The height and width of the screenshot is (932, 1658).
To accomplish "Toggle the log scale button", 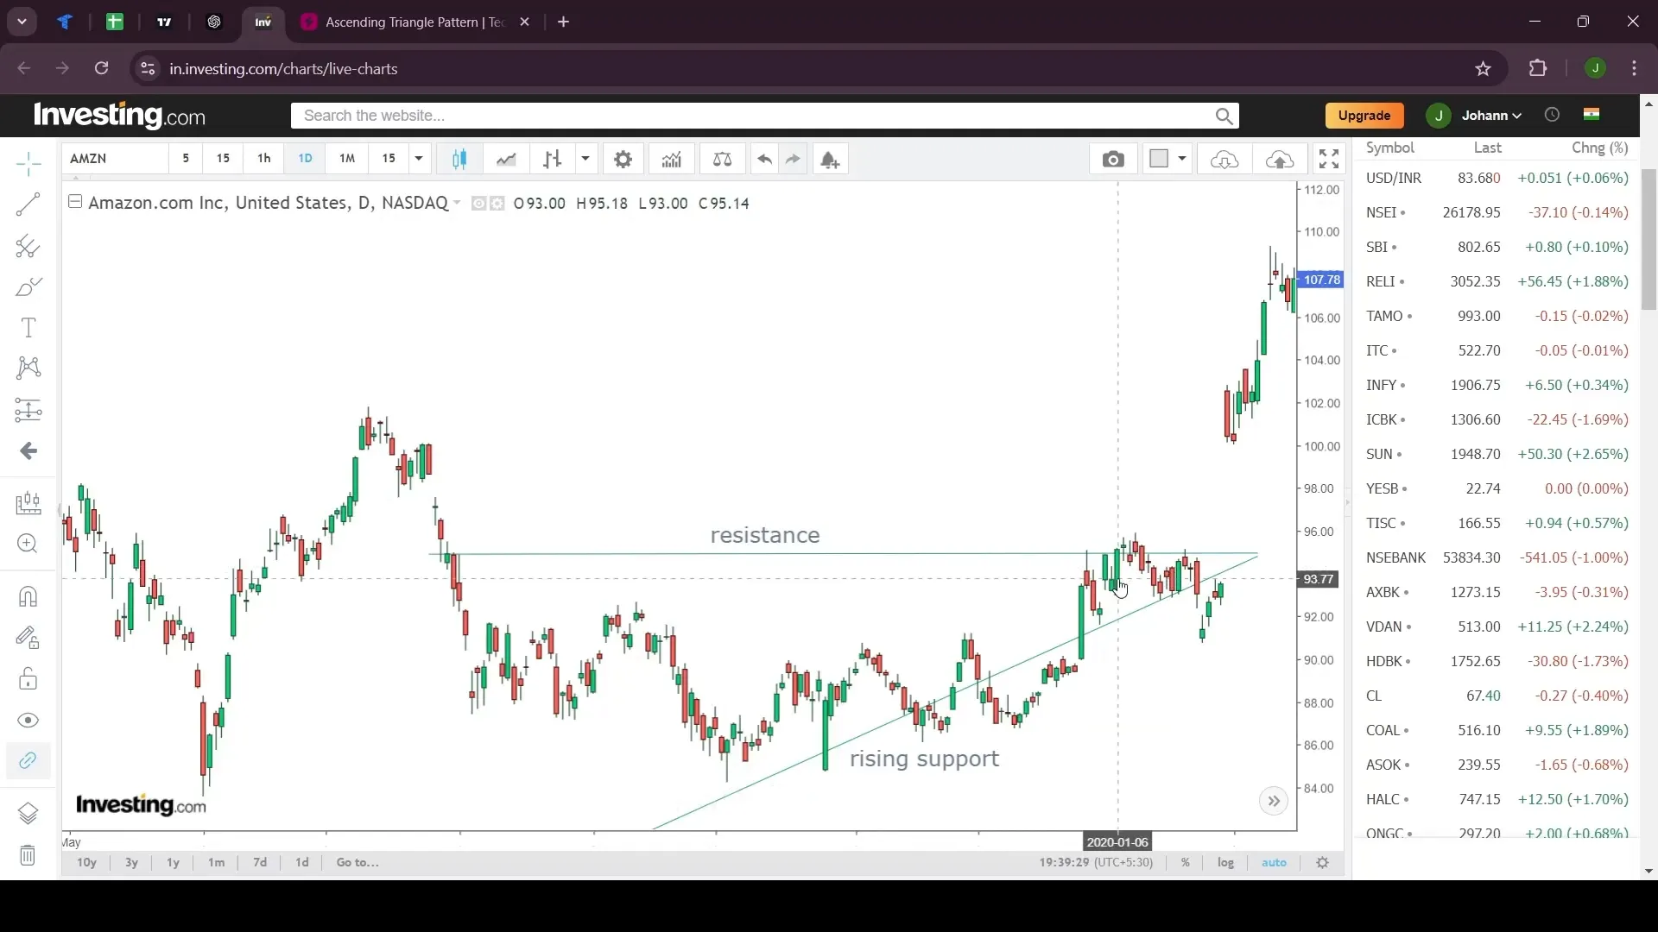I will click(x=1226, y=861).
